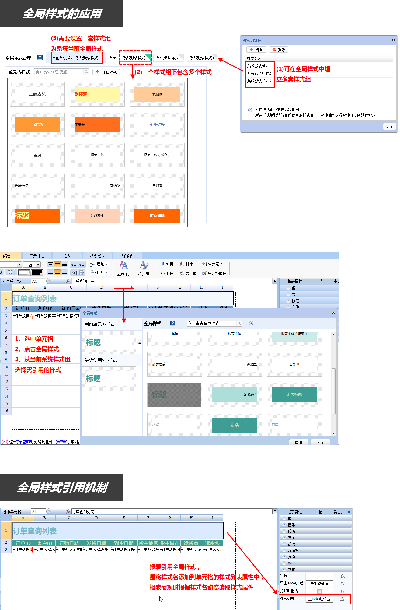Click the 预警属性 toolbar button
400x610 pixels.
point(212,264)
